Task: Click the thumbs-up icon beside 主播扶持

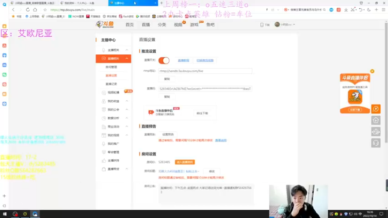Action: click(104, 161)
